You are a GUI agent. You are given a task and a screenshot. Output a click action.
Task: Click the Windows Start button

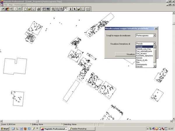[x=5, y=128]
